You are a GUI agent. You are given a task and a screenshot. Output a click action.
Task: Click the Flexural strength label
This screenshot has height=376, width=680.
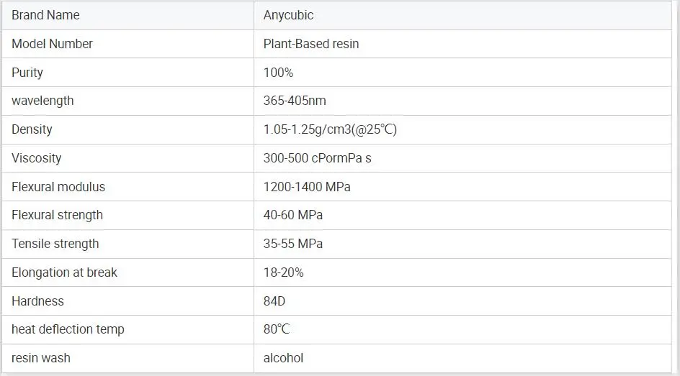coord(57,215)
